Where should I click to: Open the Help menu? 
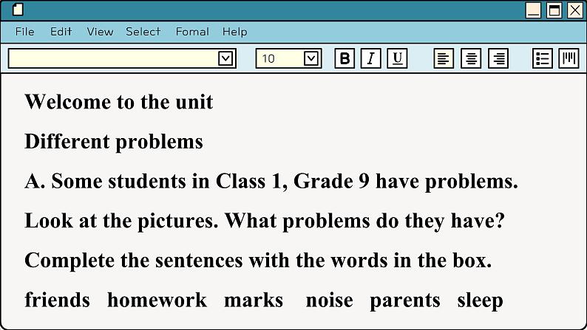(234, 32)
